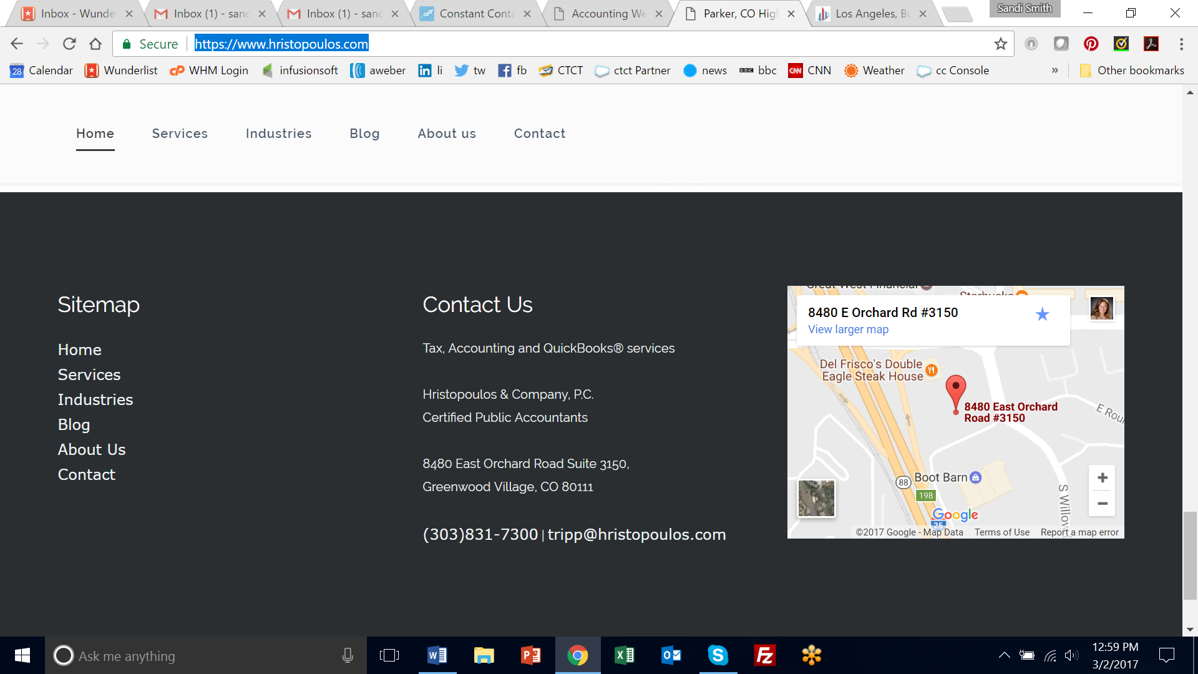Viewport: 1198px width, 674px height.
Task: Open Skype from the taskbar
Action: click(x=718, y=655)
